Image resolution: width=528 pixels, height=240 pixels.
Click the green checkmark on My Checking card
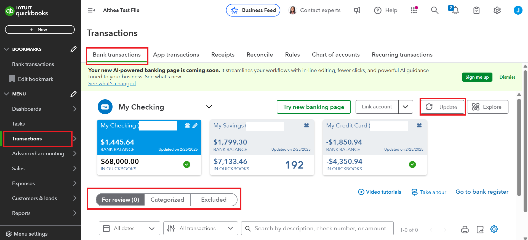pyautogui.click(x=187, y=164)
